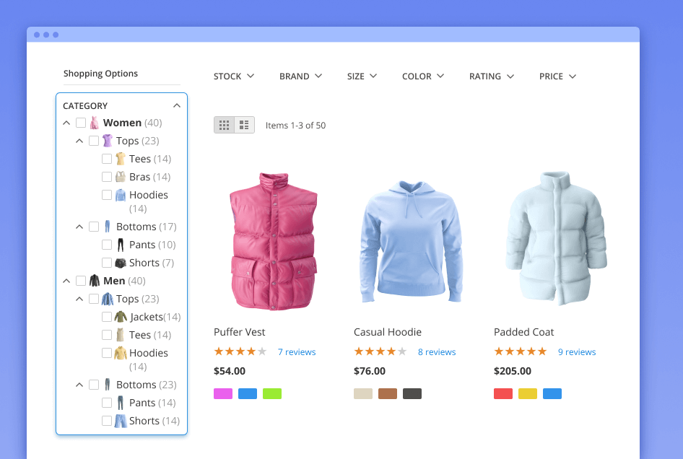View the 9 reviews for Padded Coat
The height and width of the screenshot is (459, 683).
click(577, 351)
